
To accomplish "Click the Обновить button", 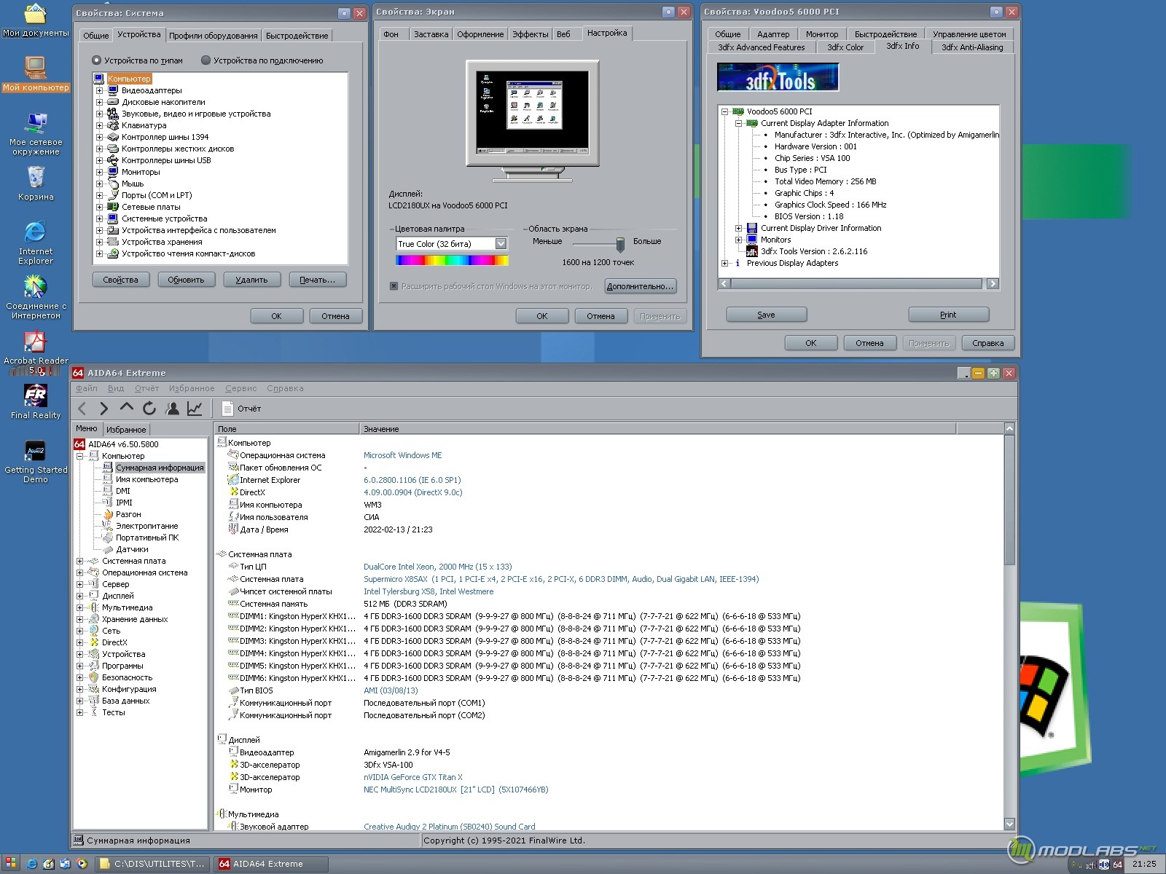I will point(186,280).
